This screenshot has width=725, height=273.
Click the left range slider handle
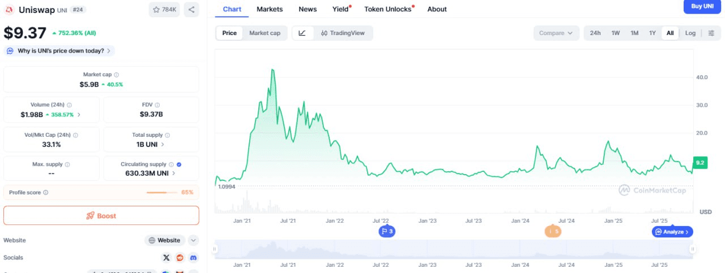pyautogui.click(x=215, y=249)
